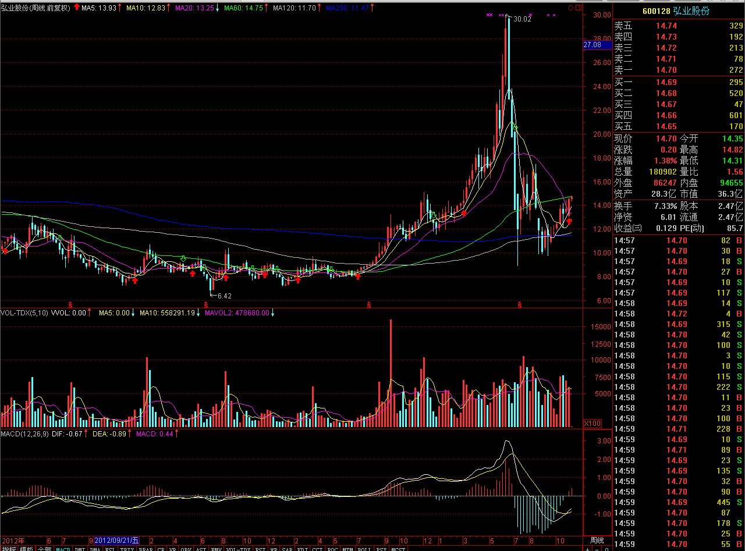The width and height of the screenshot is (745, 551).
Task: Click the red diamond icon above price axis
Action: 571,8
